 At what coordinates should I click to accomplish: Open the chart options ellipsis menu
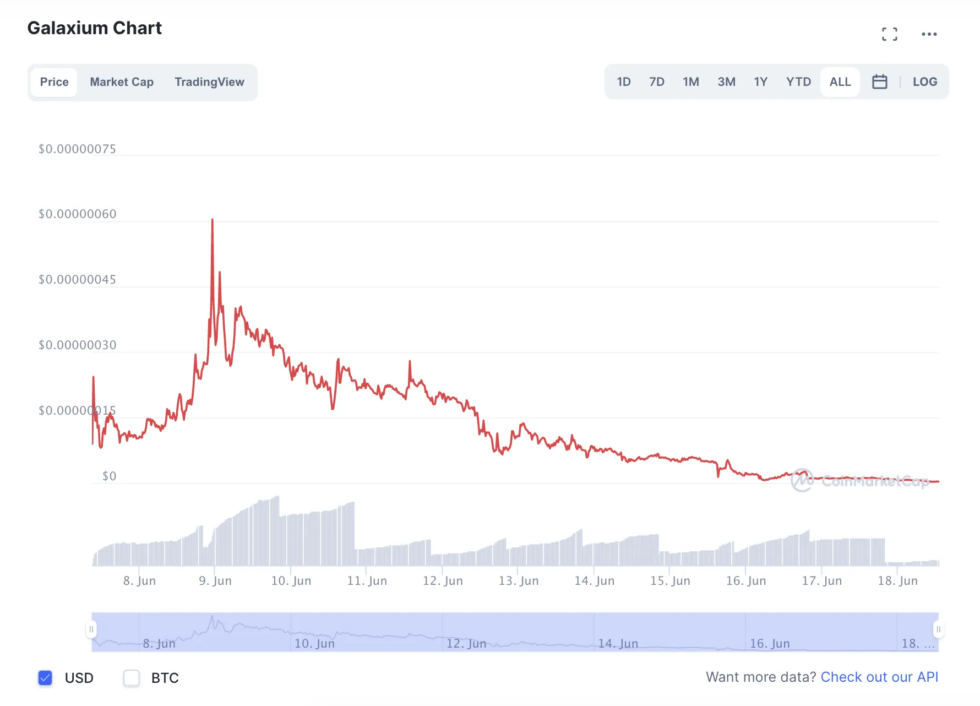click(929, 34)
